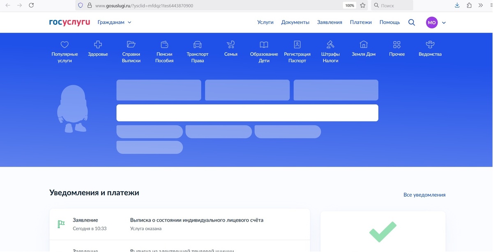The width and height of the screenshot is (493, 252).
Task: Click the large green checkmark card
Action: pos(383,231)
